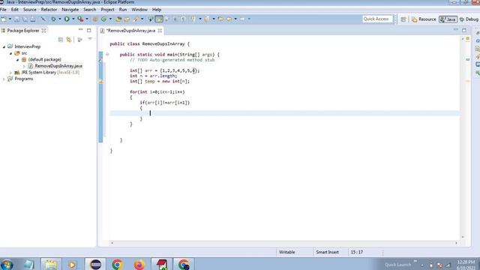Collapse the InterviewPrep project node
480x270 pixels.
[4, 46]
